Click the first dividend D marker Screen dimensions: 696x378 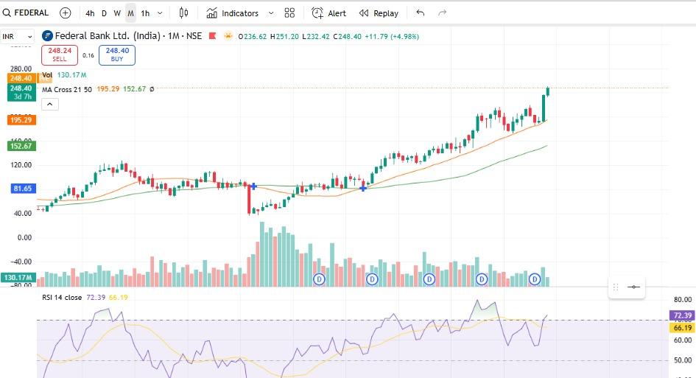click(x=319, y=279)
